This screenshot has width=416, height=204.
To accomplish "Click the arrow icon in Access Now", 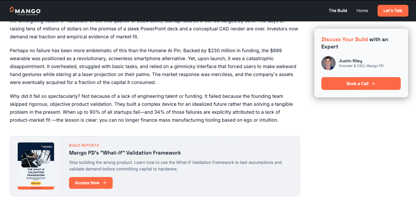I will [104, 183].
